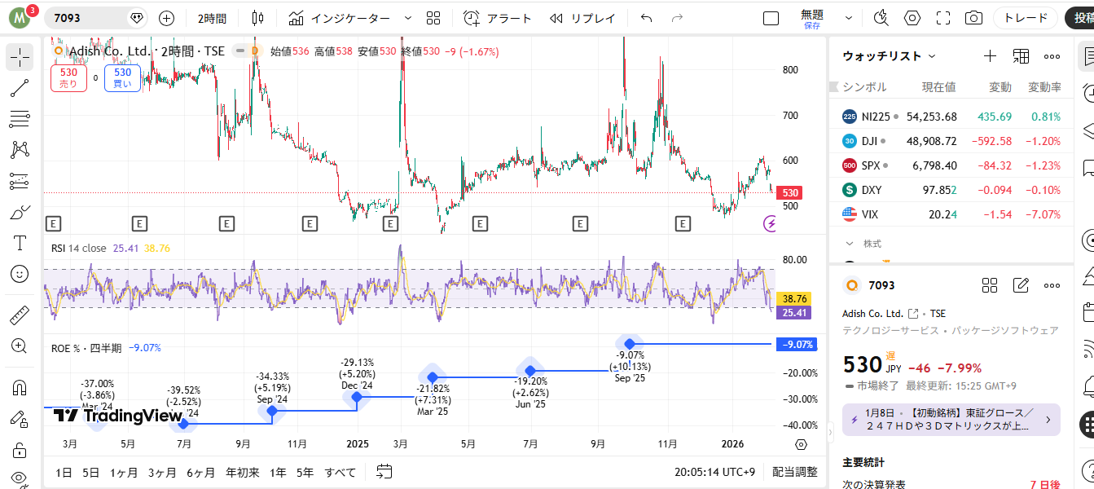This screenshot has width=1094, height=489.
Task: Open candlestick chart type selector
Action: tap(258, 18)
